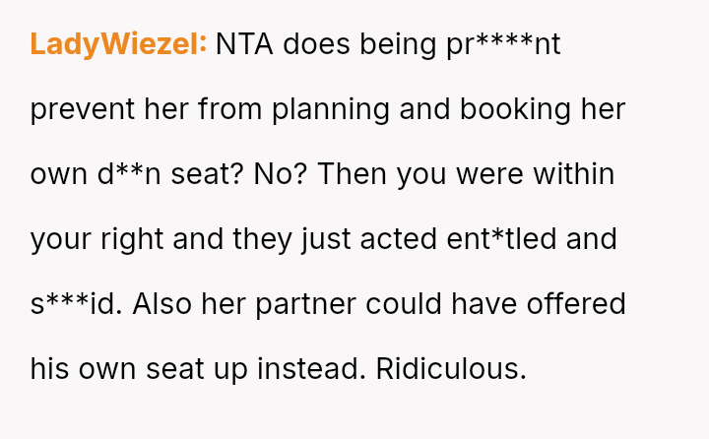The width and height of the screenshot is (709, 439).
Task: Click the word "prevent" in the comment
Action: [x=82, y=109]
